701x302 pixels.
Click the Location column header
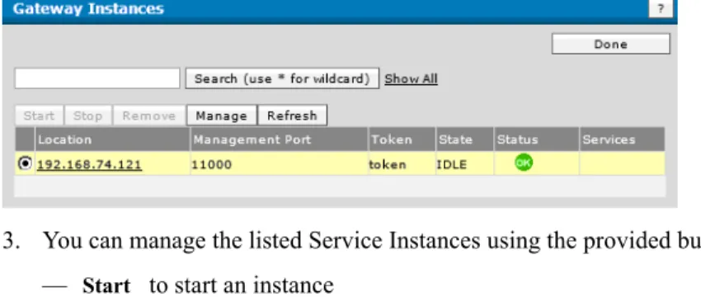(x=112, y=139)
